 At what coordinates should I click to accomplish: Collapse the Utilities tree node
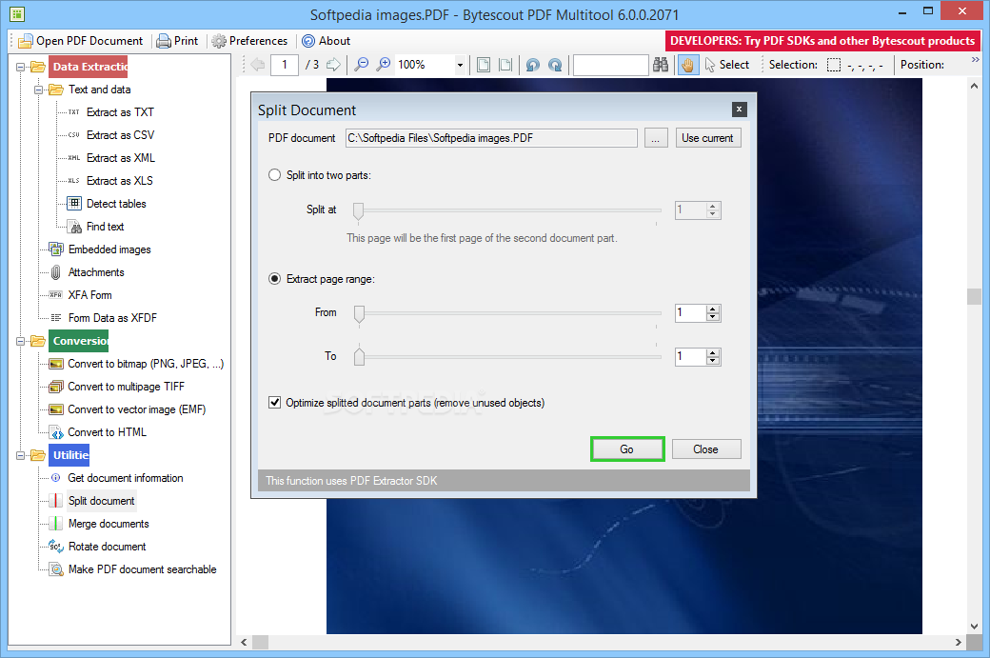[21, 455]
